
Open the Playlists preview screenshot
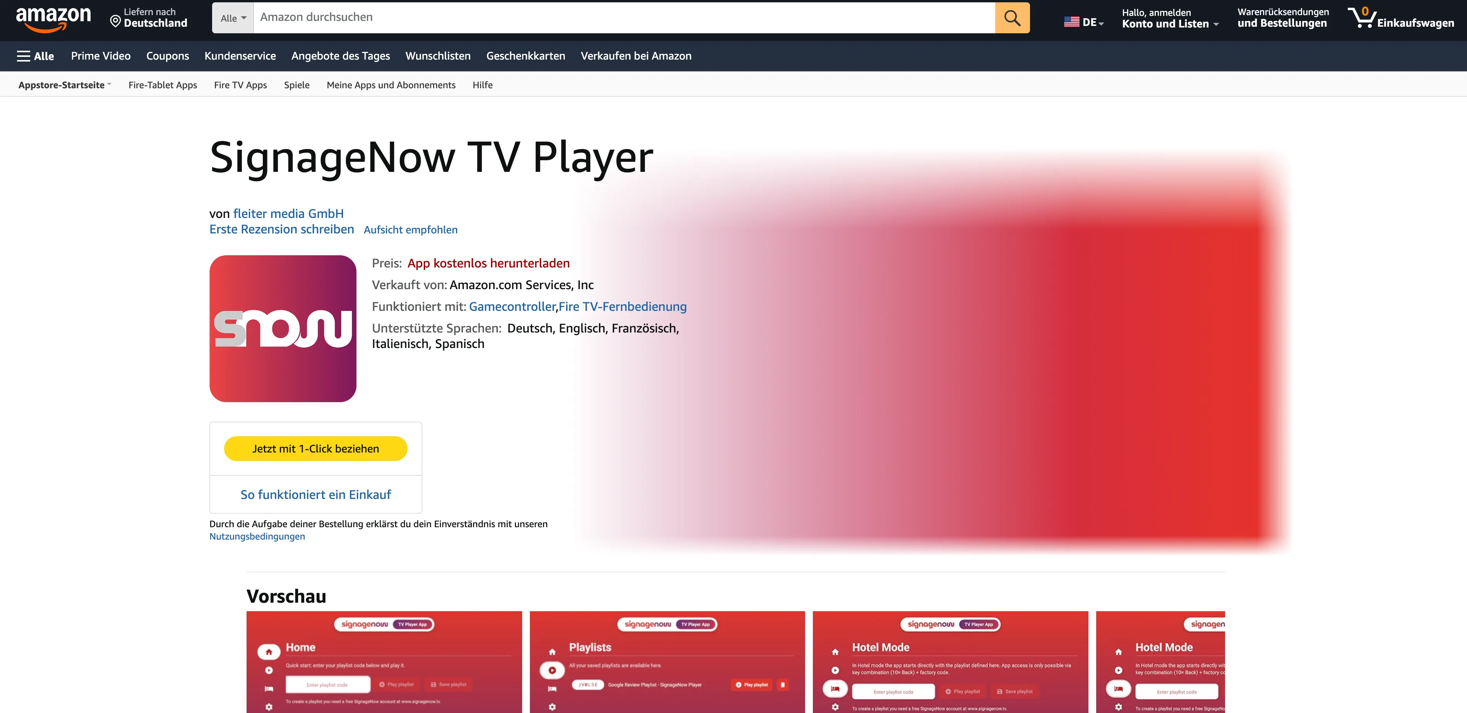[667, 662]
